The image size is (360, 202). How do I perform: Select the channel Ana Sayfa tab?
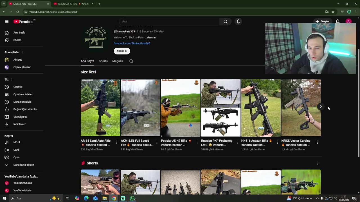coord(87,61)
